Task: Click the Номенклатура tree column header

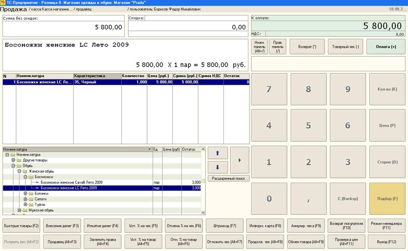Action: click(x=74, y=149)
